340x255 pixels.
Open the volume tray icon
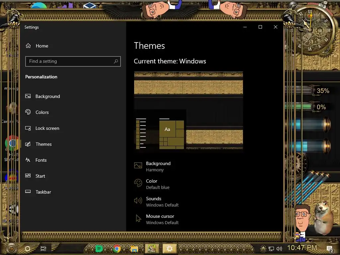[279, 249]
